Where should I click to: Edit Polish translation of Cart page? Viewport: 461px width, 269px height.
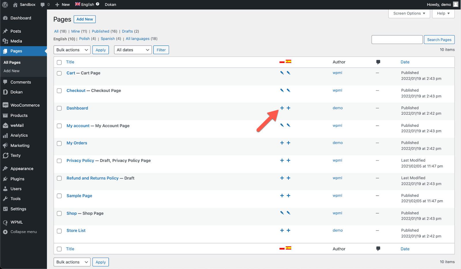(x=282, y=73)
